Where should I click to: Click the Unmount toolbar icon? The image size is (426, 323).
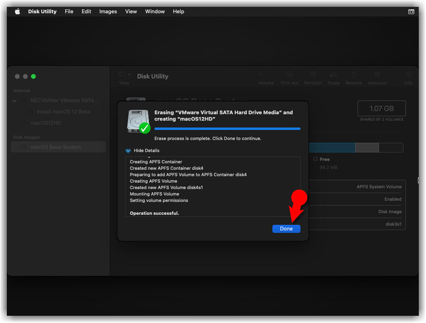pyautogui.click(x=377, y=74)
